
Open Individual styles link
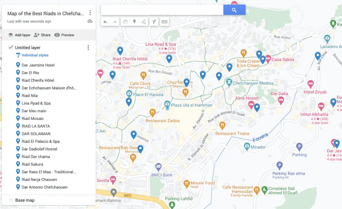(35, 55)
